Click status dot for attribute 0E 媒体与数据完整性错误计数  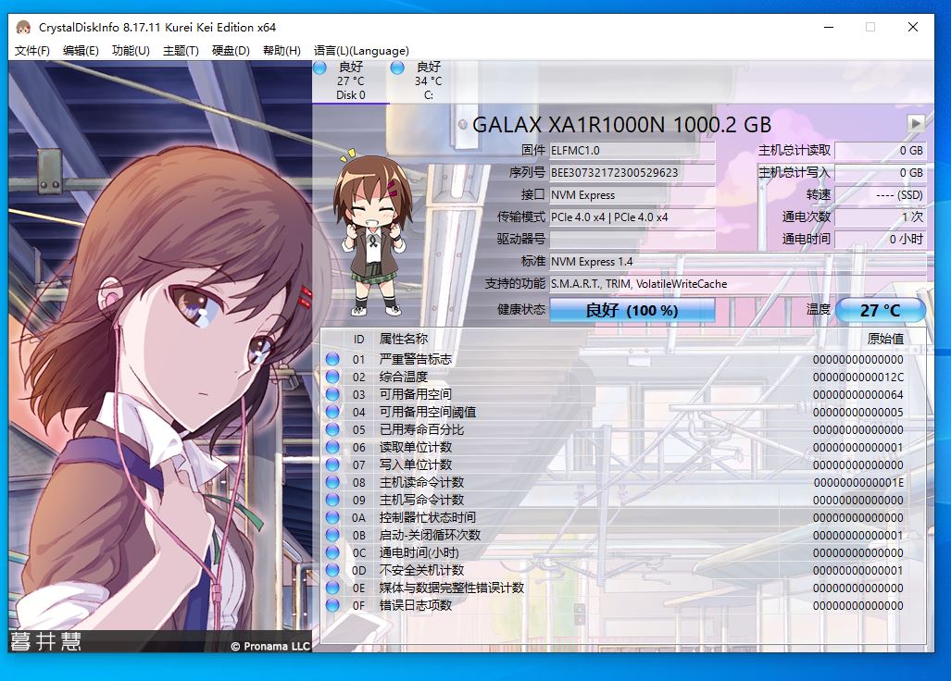click(x=332, y=588)
